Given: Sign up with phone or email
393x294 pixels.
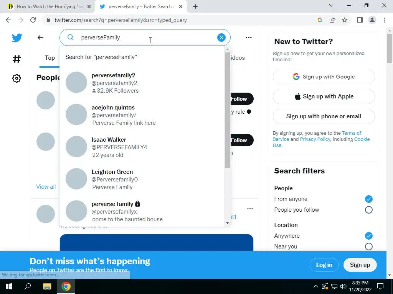Looking at the screenshot, I should 324,116.
